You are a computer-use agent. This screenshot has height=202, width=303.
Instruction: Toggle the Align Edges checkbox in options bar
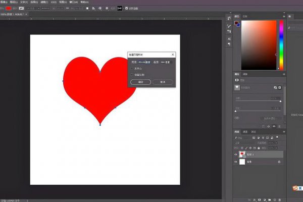point(127,8)
